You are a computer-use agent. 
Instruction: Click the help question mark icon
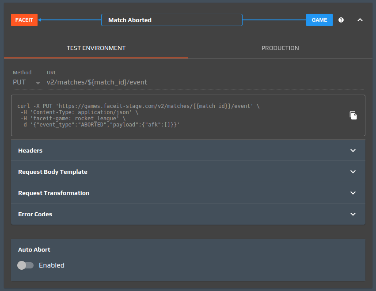[341, 20]
